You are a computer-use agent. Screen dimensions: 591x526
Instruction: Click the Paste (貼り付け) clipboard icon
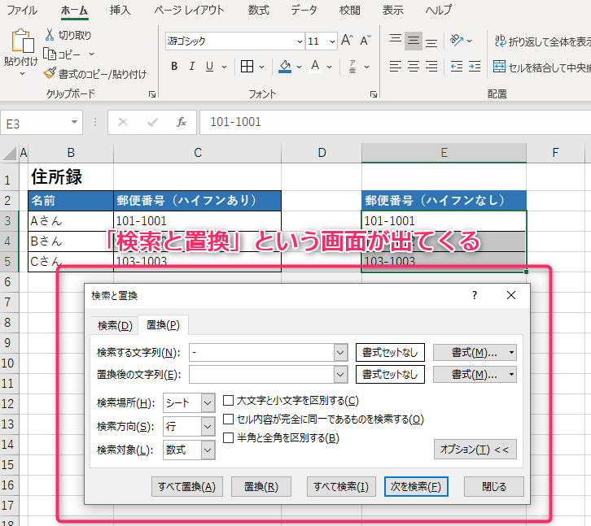20,42
